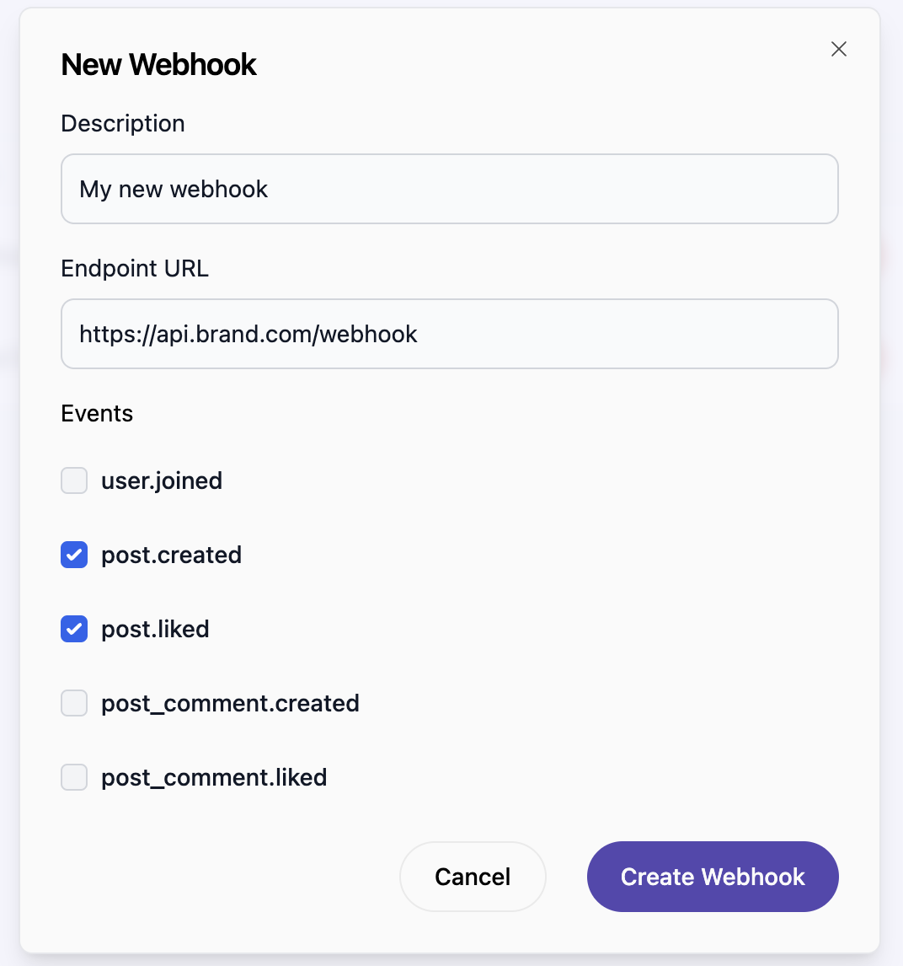903x966 pixels.
Task: Click the post_comment.liked event label
Action: (214, 777)
